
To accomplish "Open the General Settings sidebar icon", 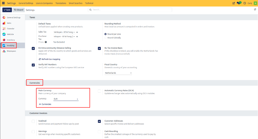I will 4,17.
